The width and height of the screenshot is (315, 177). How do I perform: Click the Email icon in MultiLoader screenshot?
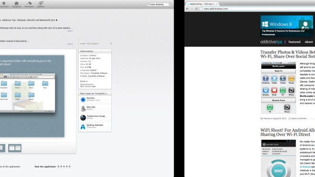click(274, 90)
